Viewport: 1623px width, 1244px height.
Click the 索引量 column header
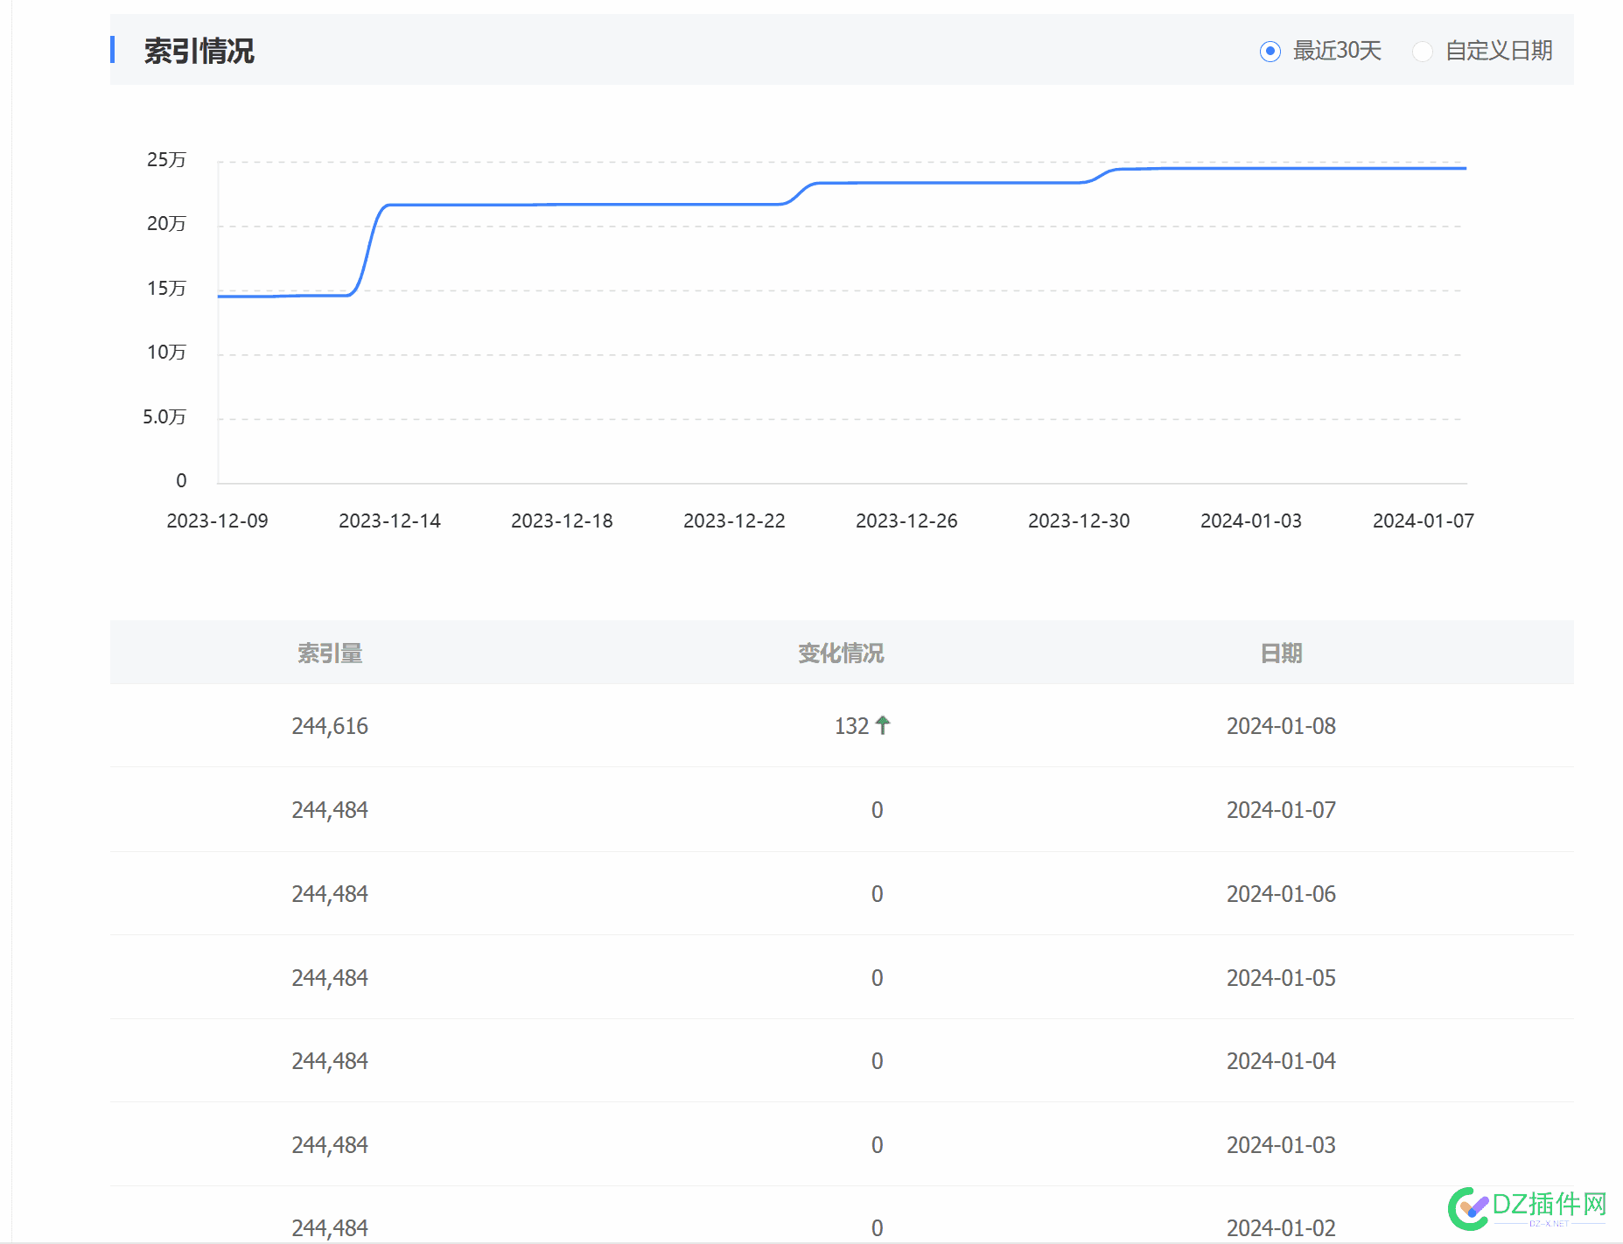click(330, 653)
